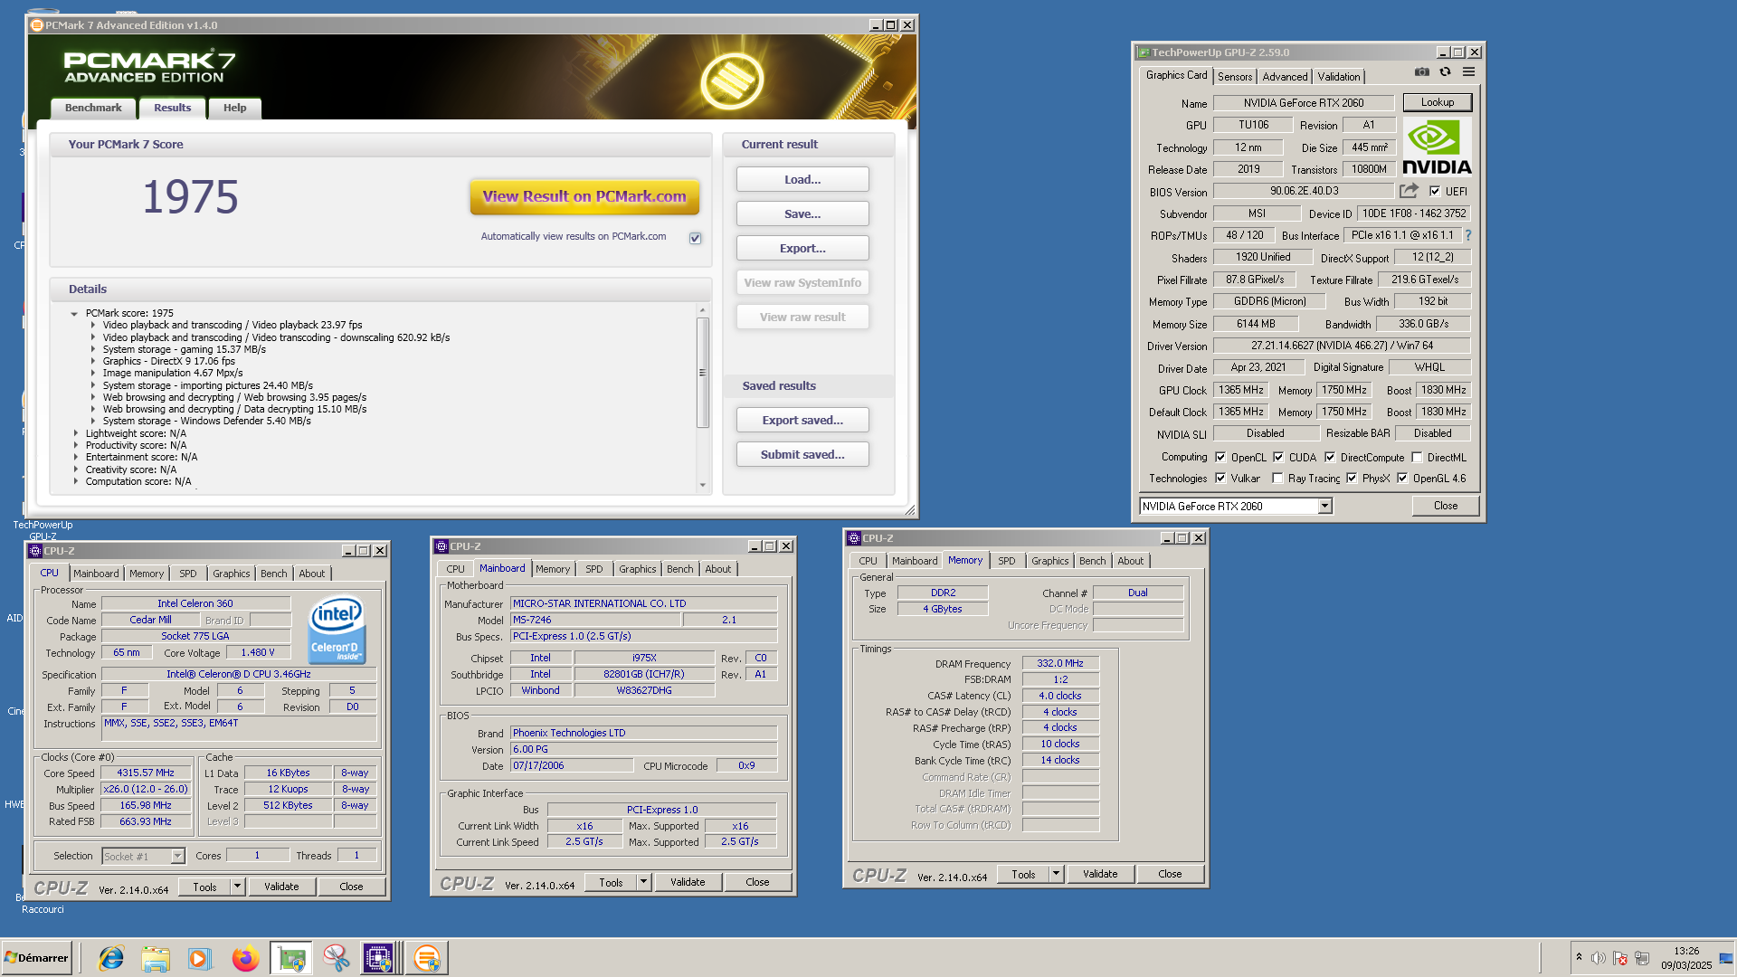The width and height of the screenshot is (1737, 977).
Task: Click Validate in CPU-Z Mainboard window
Action: pos(688,882)
